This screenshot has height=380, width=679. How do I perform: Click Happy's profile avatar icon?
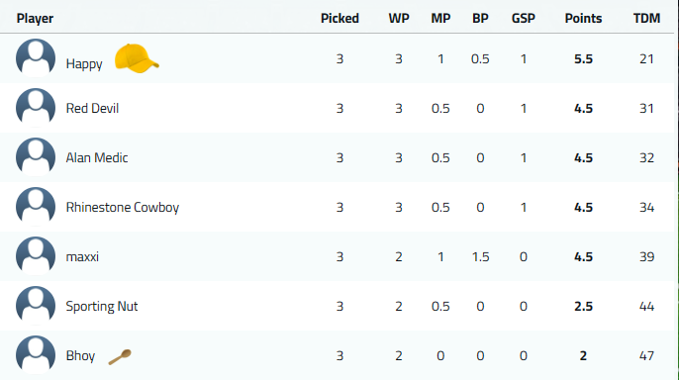pos(36,58)
